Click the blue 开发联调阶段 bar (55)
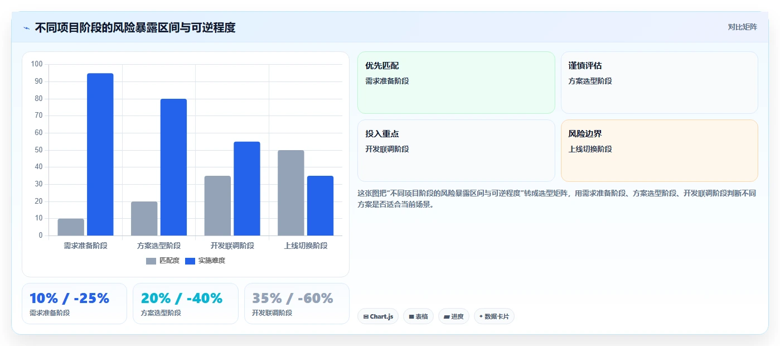The width and height of the screenshot is (780, 346). (247, 189)
